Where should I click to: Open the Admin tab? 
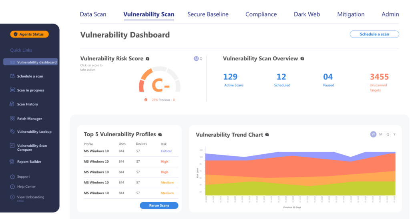click(390, 14)
